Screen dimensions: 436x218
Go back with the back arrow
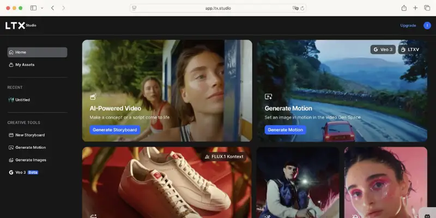[52, 8]
